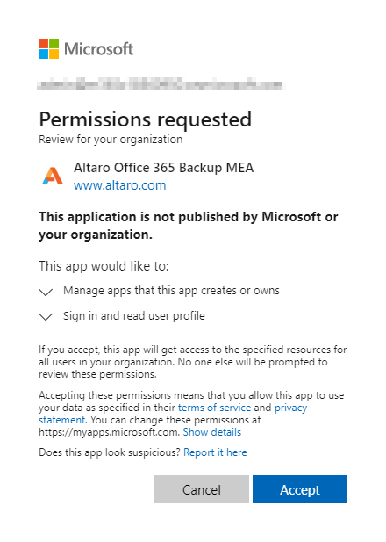Click the Show details link
Screen dimensions: 386x542
[212, 432]
